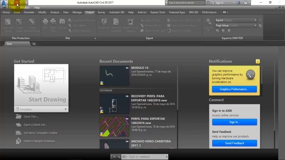Click Export to HEC RAS item
Image resolution: width=285 pixels, height=160 pixels.
153,31
